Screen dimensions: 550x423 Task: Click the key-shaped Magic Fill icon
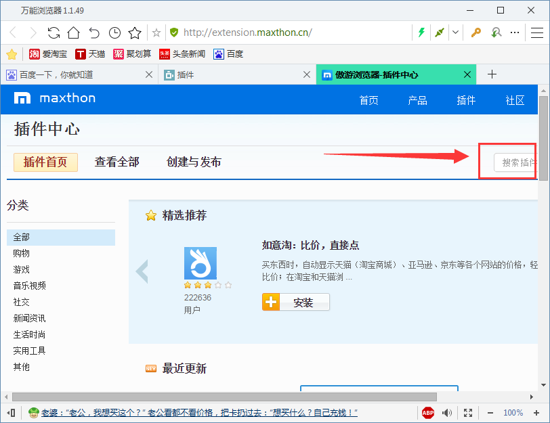click(475, 32)
